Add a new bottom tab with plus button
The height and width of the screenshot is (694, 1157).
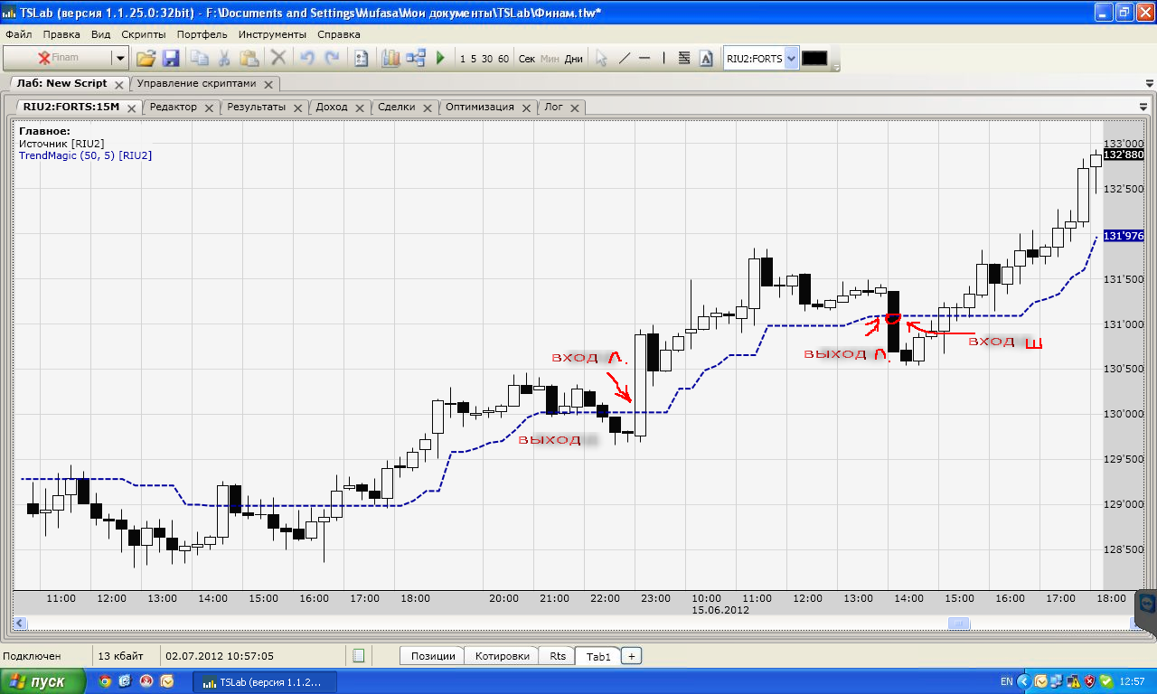tap(632, 656)
